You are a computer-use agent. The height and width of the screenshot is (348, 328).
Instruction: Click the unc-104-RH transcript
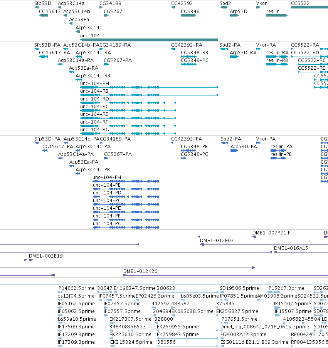tap(149, 87)
